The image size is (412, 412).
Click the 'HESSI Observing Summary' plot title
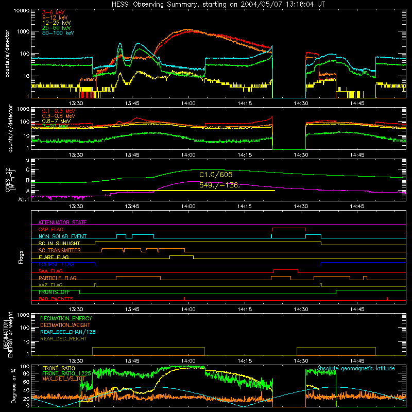218,4
